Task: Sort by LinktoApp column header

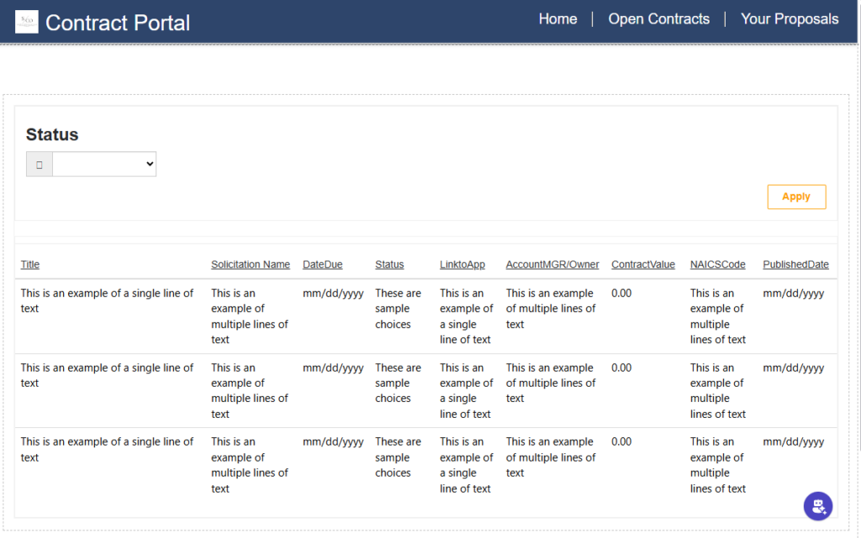Action: pos(462,265)
